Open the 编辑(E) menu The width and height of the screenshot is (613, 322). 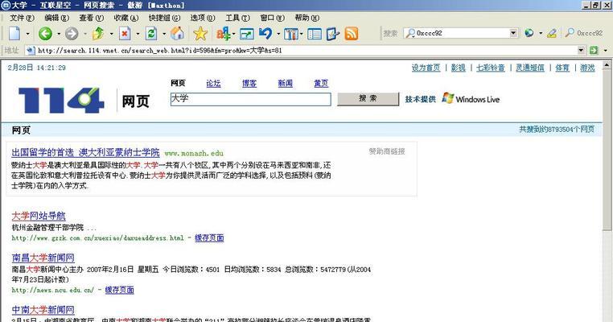coord(56,18)
